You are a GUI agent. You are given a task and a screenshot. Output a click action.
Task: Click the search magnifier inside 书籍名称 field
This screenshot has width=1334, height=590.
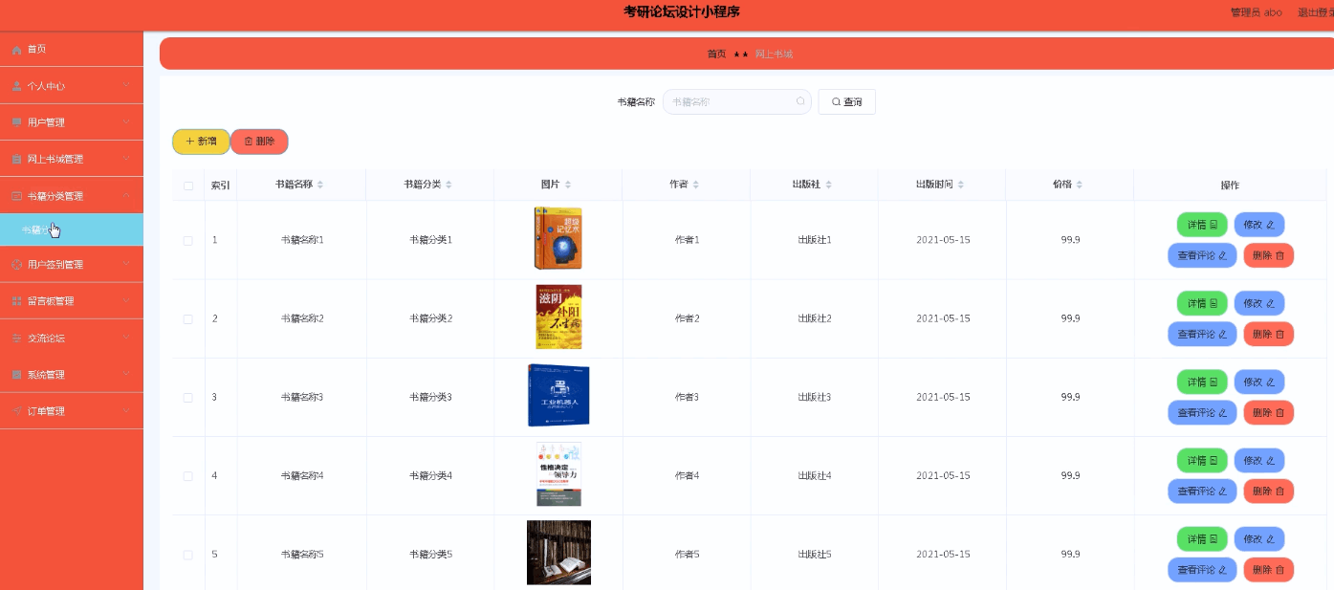(799, 101)
